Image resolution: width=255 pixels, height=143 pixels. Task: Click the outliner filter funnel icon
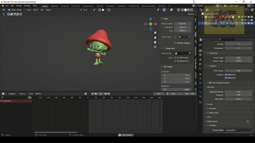pos(246,10)
